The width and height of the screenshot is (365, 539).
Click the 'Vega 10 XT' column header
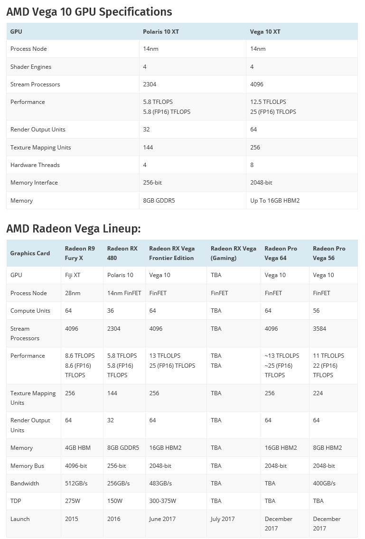point(265,32)
